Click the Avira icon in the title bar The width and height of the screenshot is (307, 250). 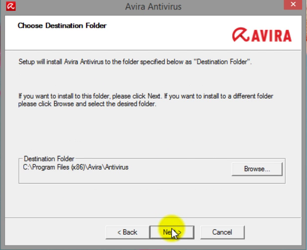click(x=10, y=6)
